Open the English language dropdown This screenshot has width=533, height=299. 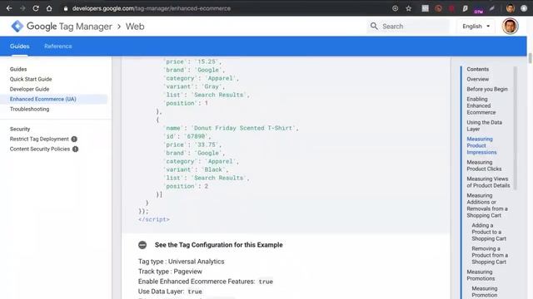point(476,26)
